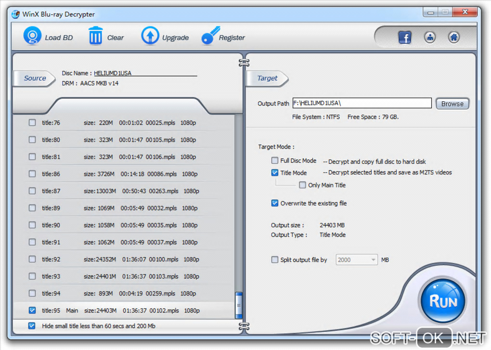491x350 pixels.
Task: Click the Upgrade arrow icon
Action: click(x=150, y=36)
